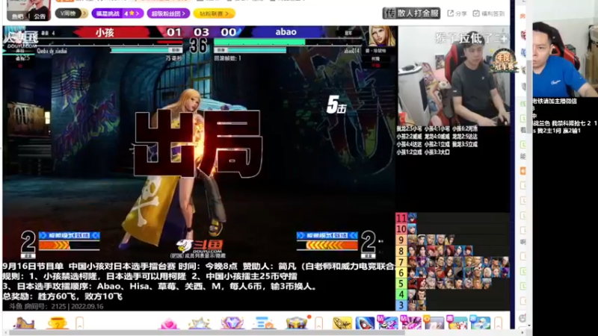Open the 鱼吧 tab under streamer avatar
Image resolution: width=598 pixels, height=336 pixels.
[x=17, y=16]
